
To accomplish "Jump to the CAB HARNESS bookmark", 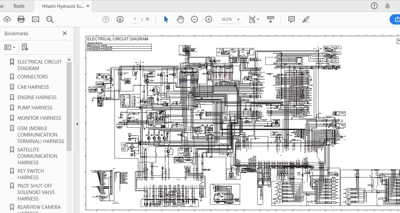I will pos(33,87).
